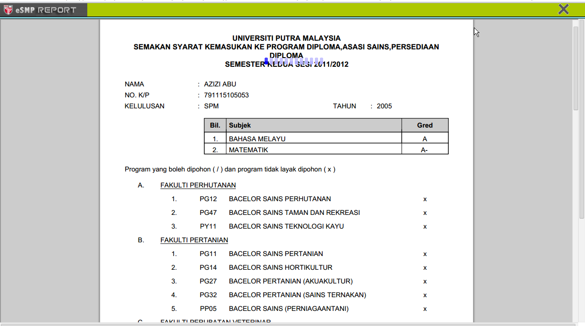Select the heading UNIVERSITI PUTRA MALAYSIA
The height and width of the screenshot is (326, 585).
287,38
